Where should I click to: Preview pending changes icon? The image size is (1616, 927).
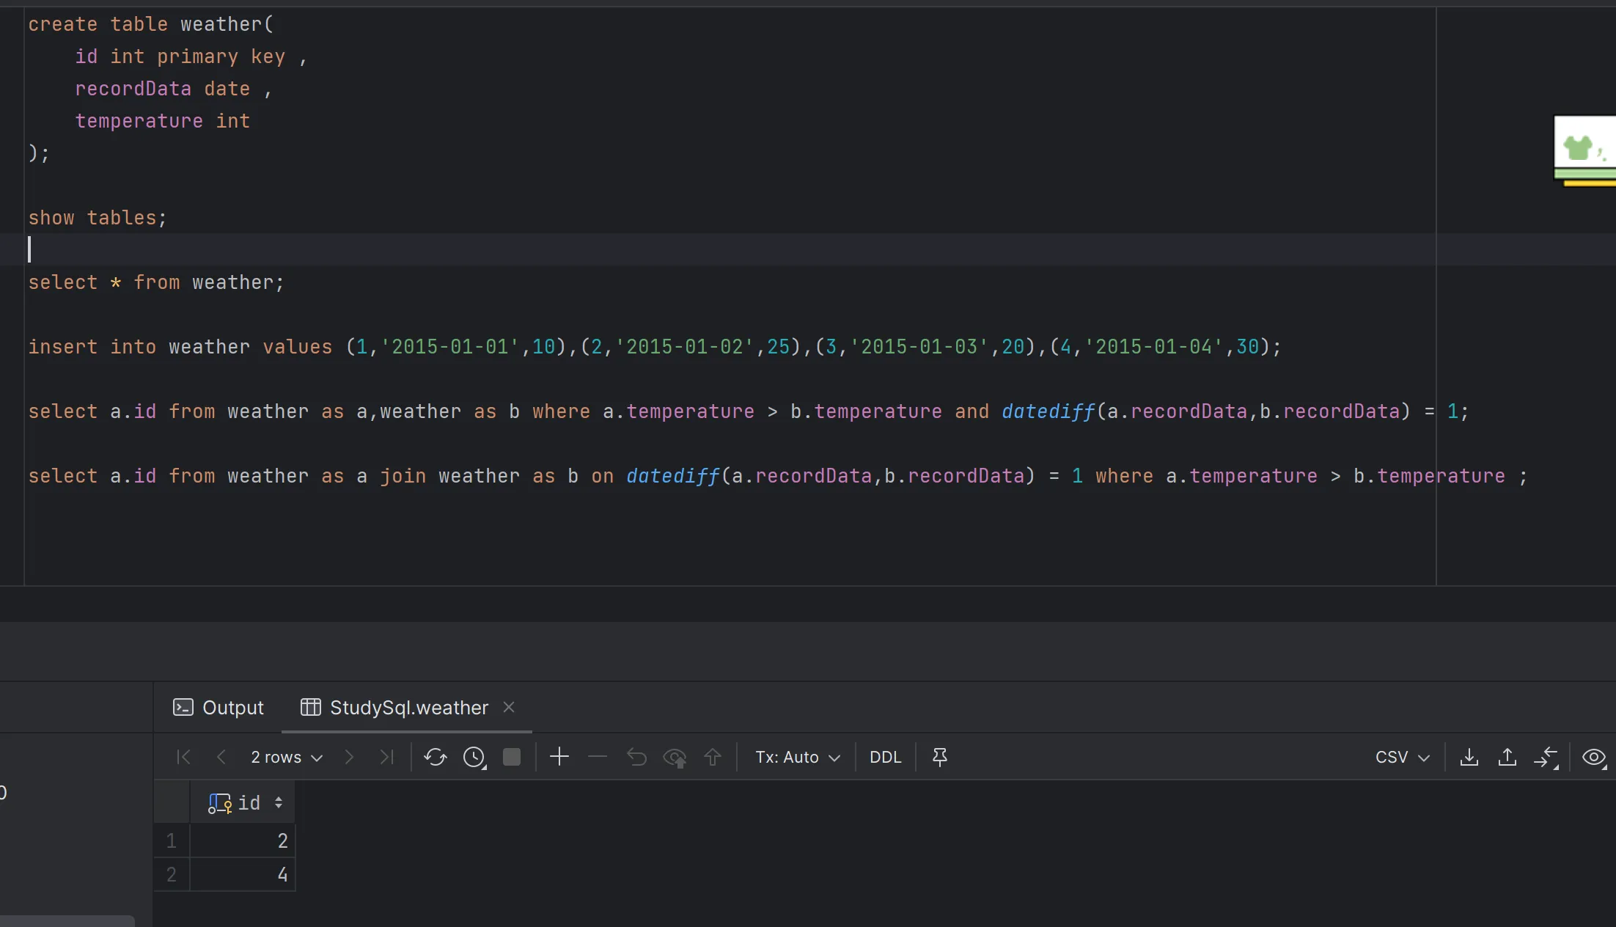tap(675, 757)
